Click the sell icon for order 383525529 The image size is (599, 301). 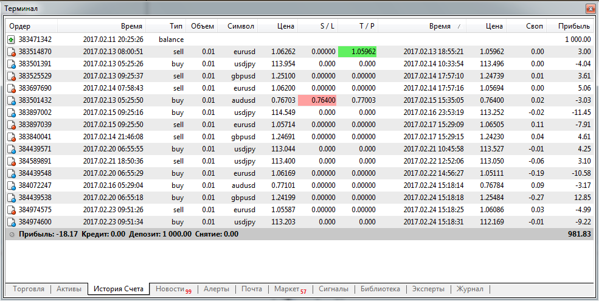click(x=12, y=76)
